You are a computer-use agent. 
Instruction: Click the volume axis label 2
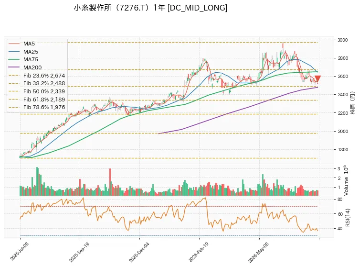pos(339,178)
